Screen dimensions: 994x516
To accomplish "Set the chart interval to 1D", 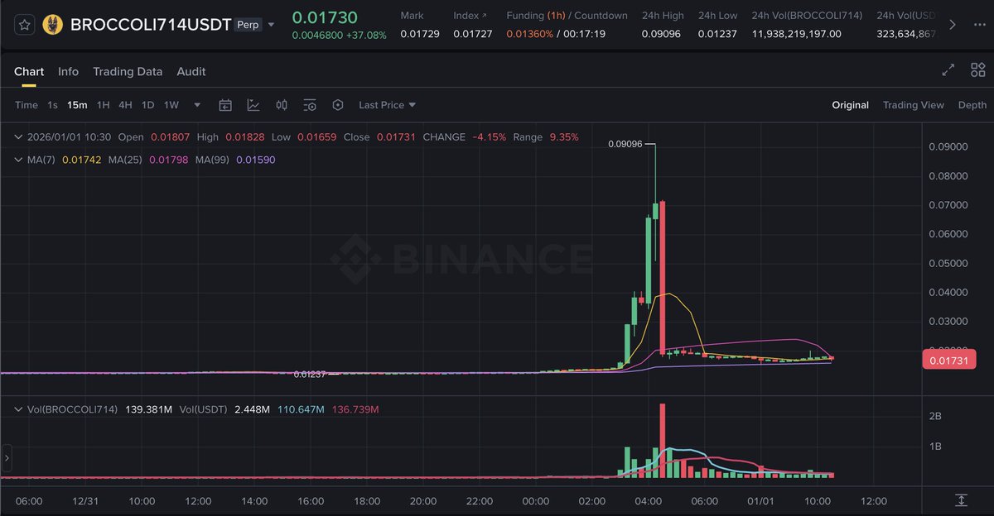I will point(147,105).
